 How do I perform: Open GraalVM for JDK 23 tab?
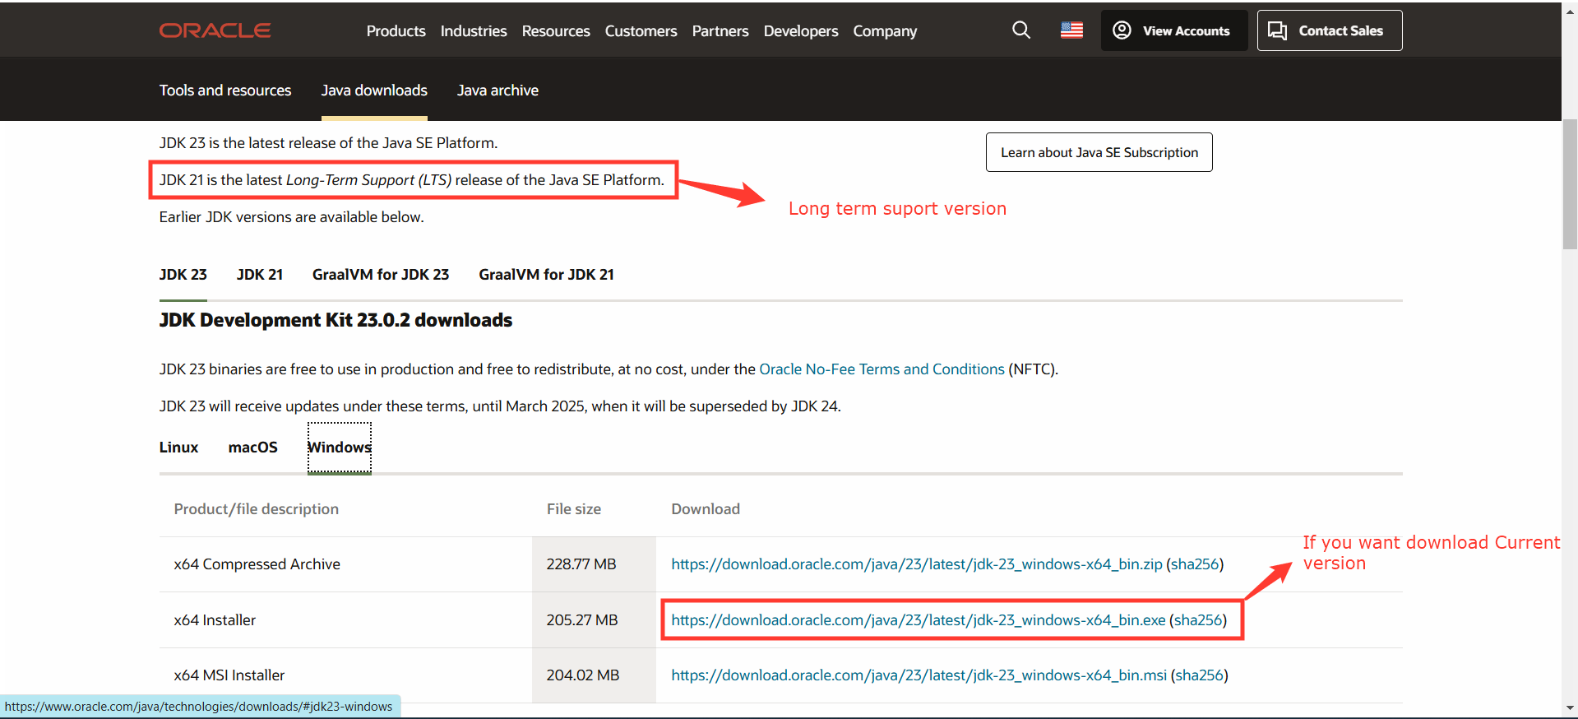381,275
